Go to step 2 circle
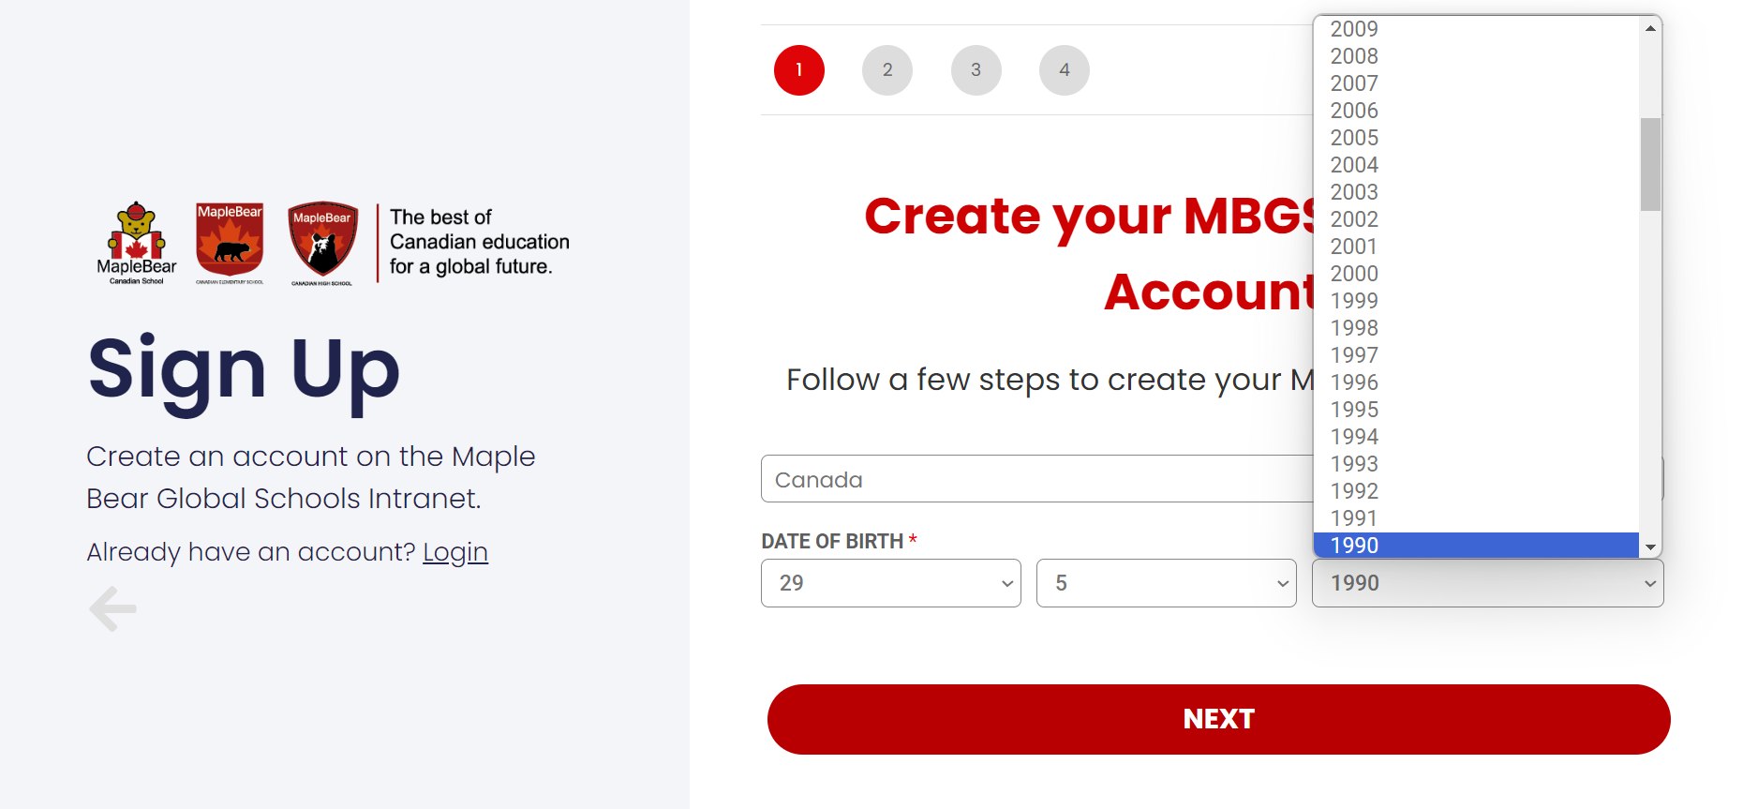The width and height of the screenshot is (1743, 809). coord(887,70)
